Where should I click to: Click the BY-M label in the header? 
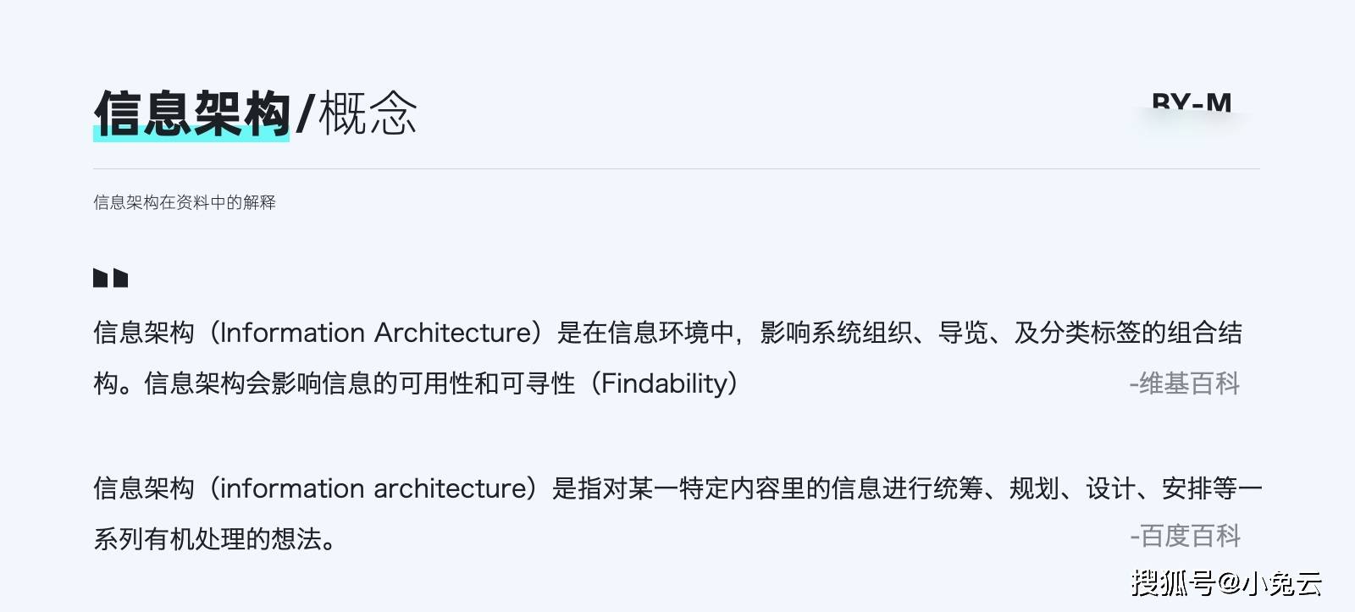click(x=1192, y=103)
